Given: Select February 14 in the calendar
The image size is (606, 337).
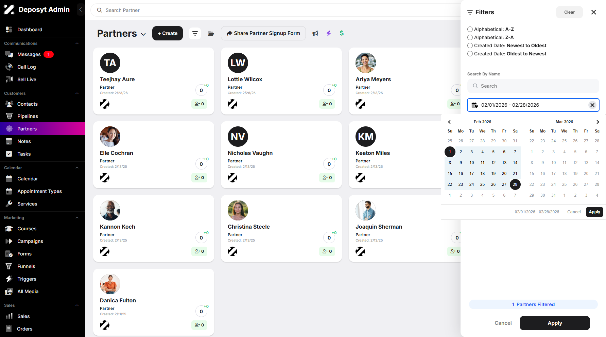Looking at the screenshot, I should click(515, 163).
